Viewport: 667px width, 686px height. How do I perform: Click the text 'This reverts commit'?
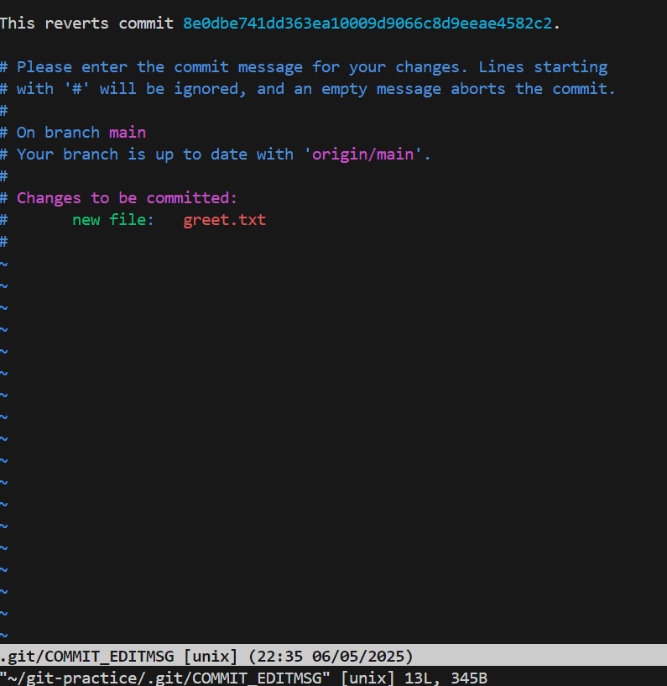(x=86, y=24)
